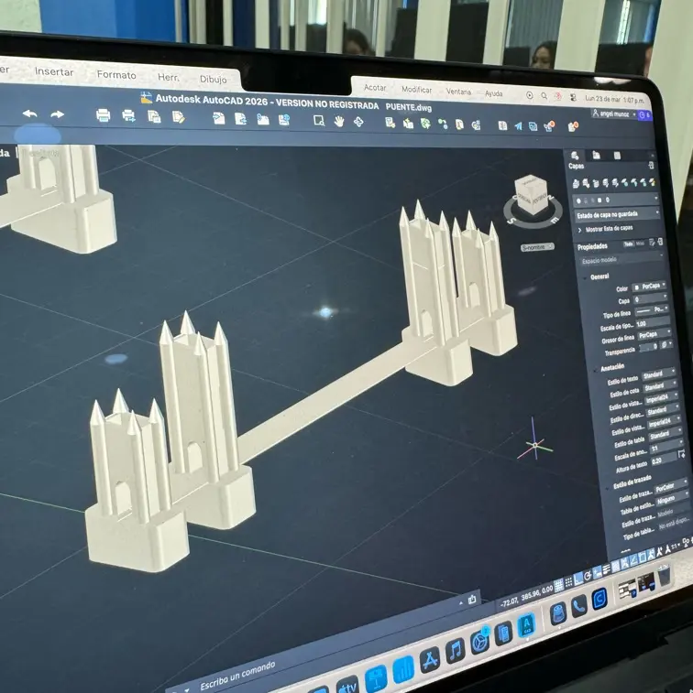Open the 'PorColor' Estilo de trazado dropdown
Image resolution: width=693 pixels, height=693 pixels.
tap(671, 486)
